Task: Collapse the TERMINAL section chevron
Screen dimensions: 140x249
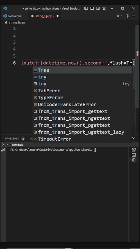Action: pos(8,145)
